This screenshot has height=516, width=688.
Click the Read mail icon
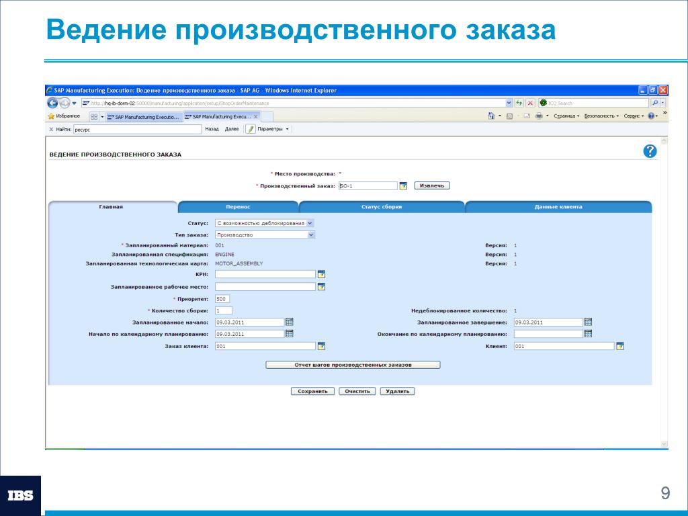[x=527, y=116]
